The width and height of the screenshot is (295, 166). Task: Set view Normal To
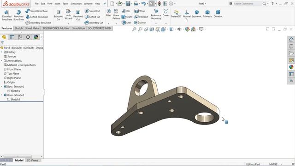187,15
